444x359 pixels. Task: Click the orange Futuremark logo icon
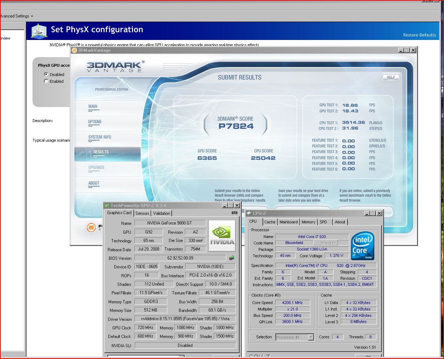(x=92, y=227)
